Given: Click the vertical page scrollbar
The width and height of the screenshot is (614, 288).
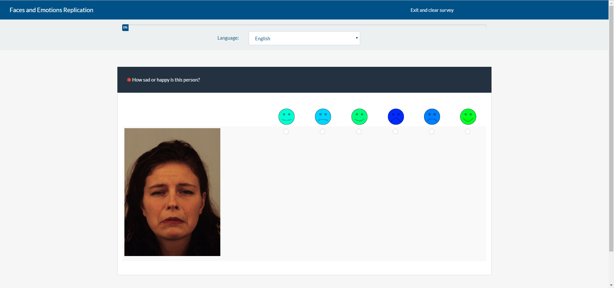Looking at the screenshot, I should (611, 128).
